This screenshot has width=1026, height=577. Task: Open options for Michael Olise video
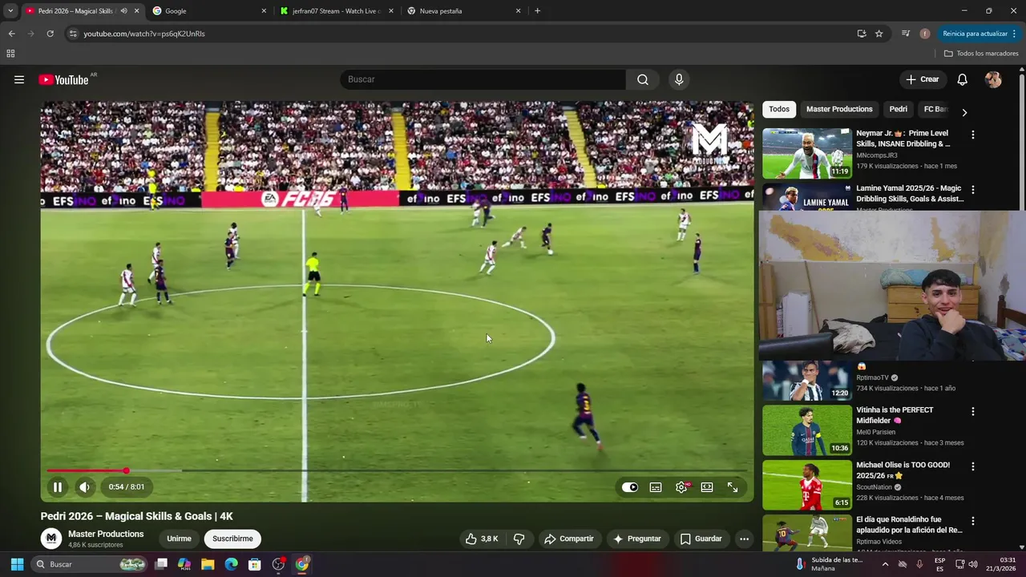pyautogui.click(x=973, y=466)
